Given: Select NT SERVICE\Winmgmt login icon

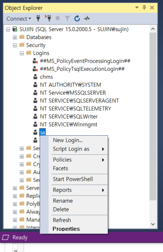Looking at the screenshot, I should pyautogui.click(x=35, y=124).
